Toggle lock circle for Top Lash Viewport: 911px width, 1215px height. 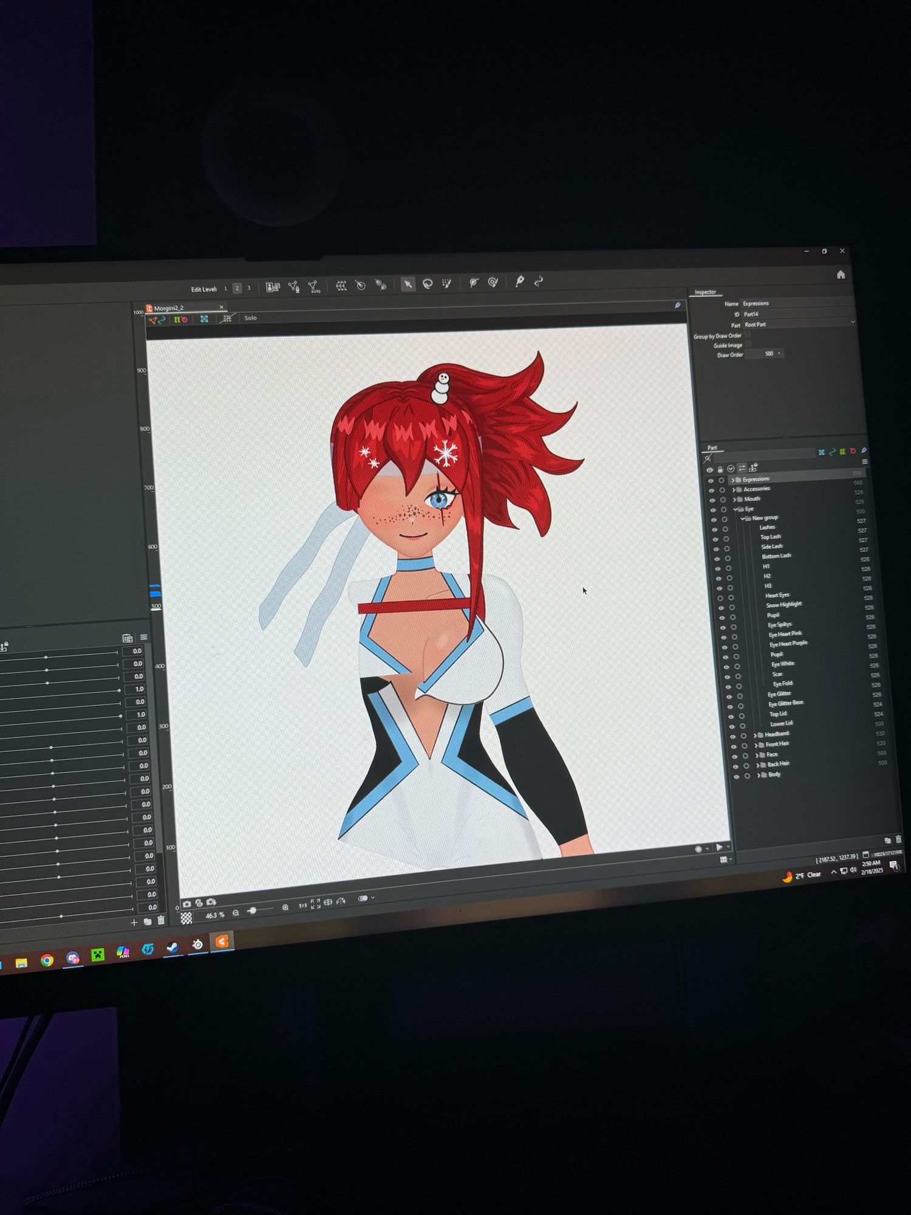(x=726, y=539)
